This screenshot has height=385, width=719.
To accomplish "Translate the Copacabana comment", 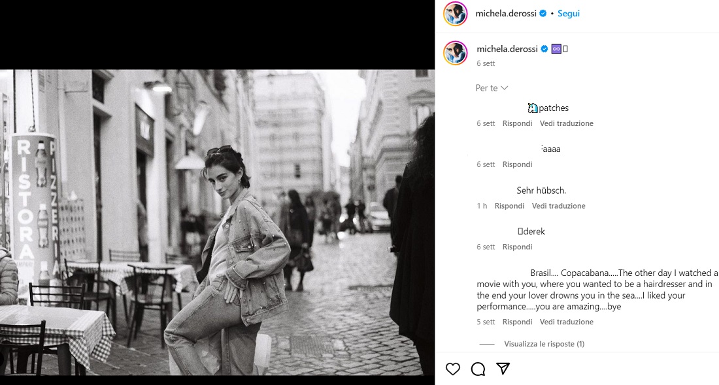I will pyautogui.click(x=566, y=322).
